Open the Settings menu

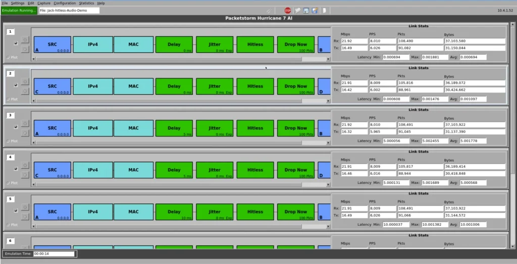click(x=18, y=3)
